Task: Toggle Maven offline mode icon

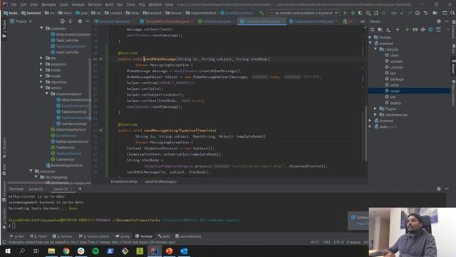Action: coord(423,30)
